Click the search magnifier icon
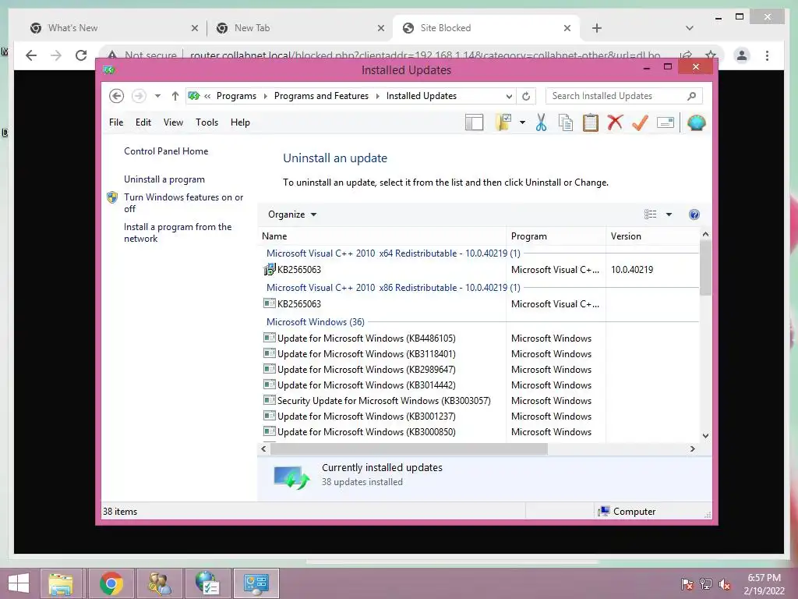Screen dimensions: 798x599 coord(691,96)
